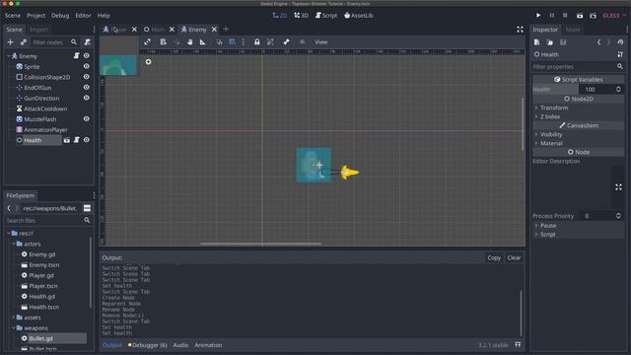
Task: Switch to the Script workspace
Action: pyautogui.click(x=326, y=16)
